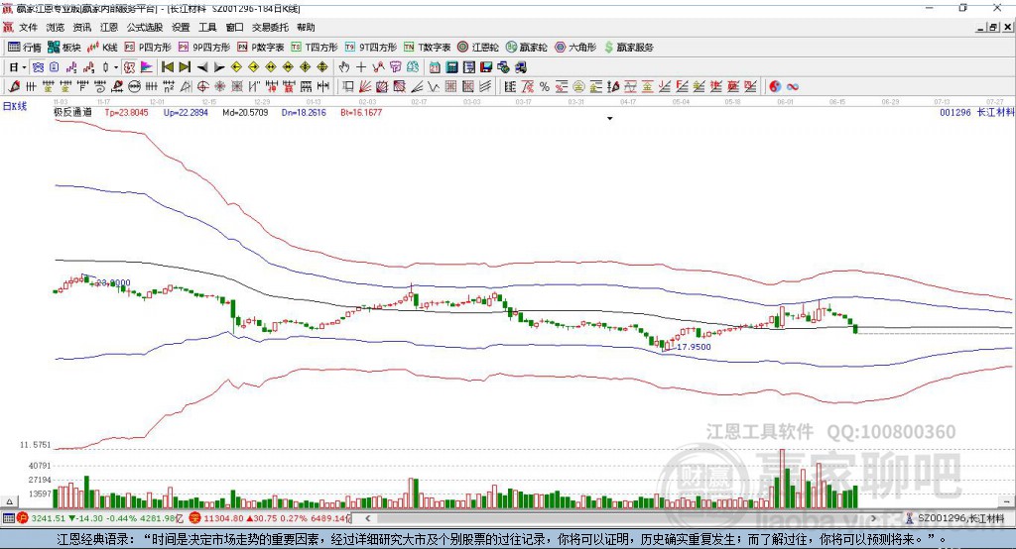The width and height of the screenshot is (1016, 549).
Task: Select the percent % tool icon
Action: click(545, 86)
